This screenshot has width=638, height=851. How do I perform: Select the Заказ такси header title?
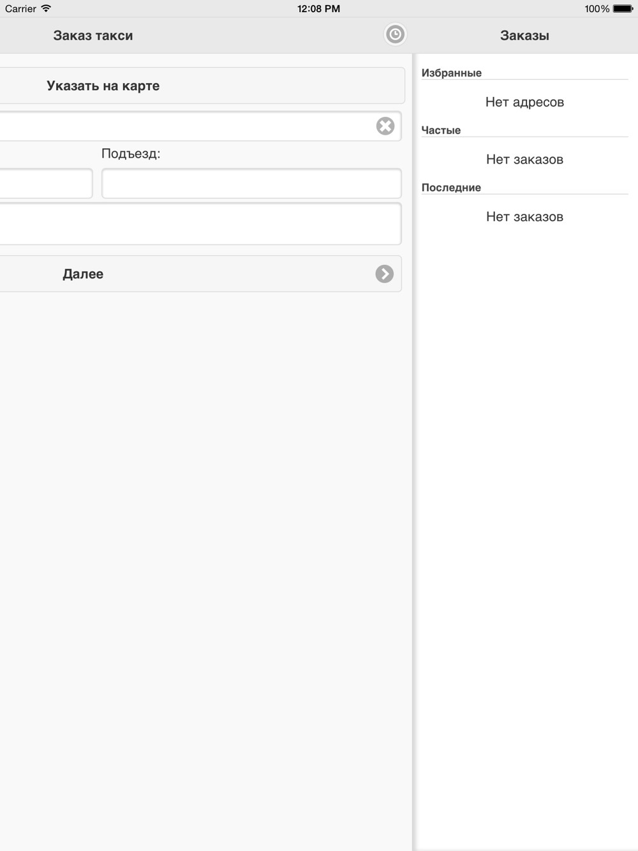click(93, 36)
